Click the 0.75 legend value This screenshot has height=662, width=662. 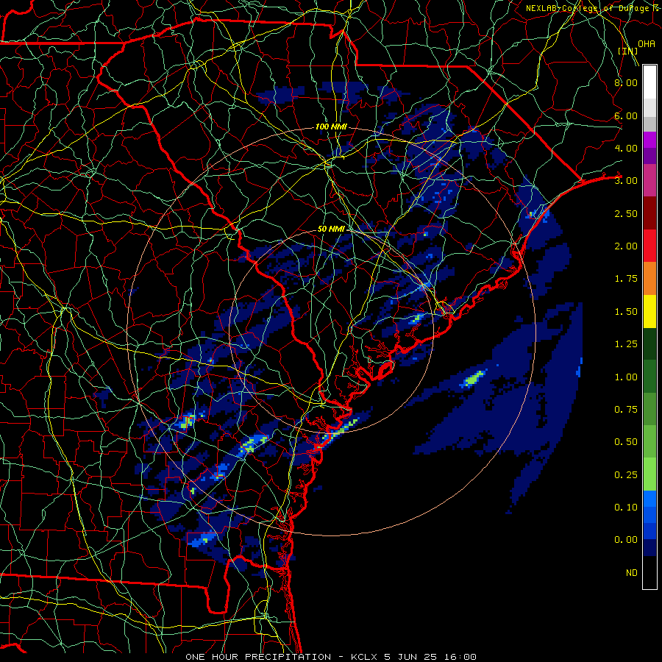(626, 410)
